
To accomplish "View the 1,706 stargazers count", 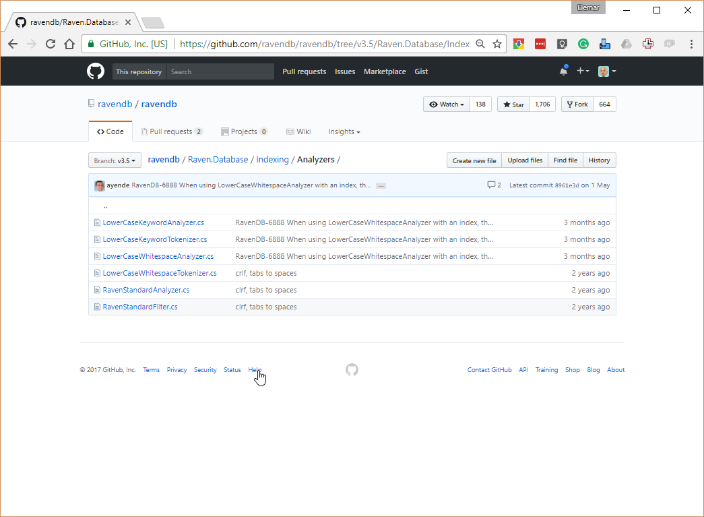I will pyautogui.click(x=542, y=104).
